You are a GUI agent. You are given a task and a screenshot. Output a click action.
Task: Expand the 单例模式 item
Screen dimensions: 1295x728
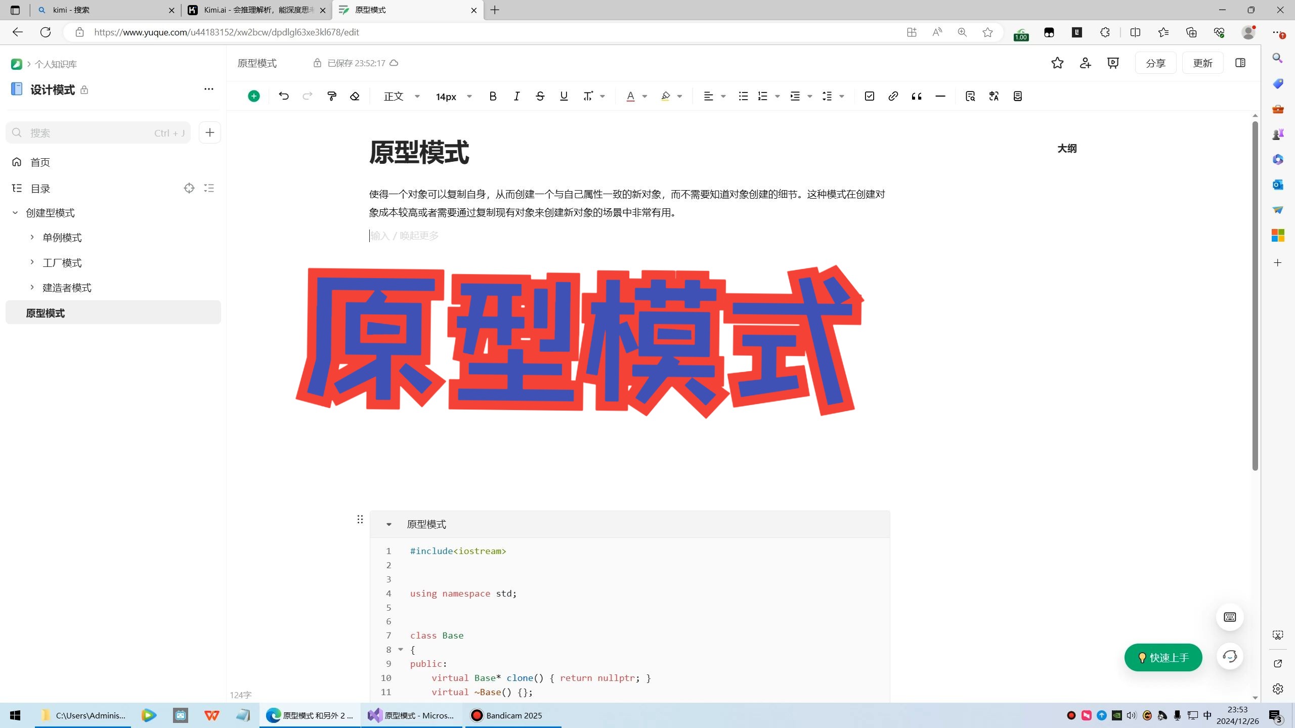pos(32,237)
